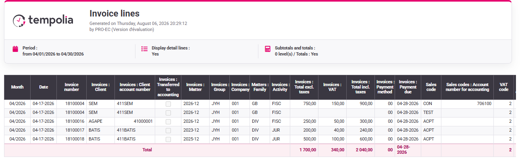Click the Matters : Family column header
Viewport: 520px width, 161px height.
pyautogui.click(x=260, y=87)
